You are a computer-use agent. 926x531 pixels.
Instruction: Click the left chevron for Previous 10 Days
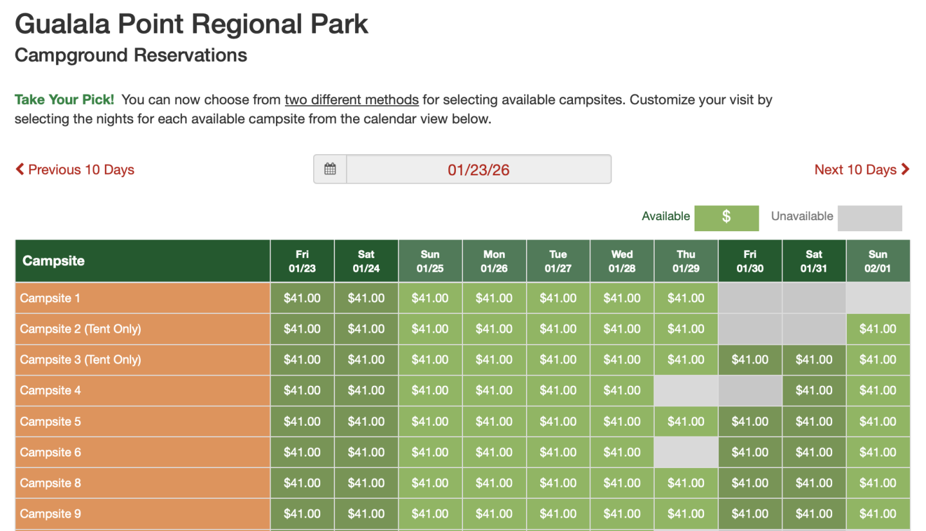20,170
